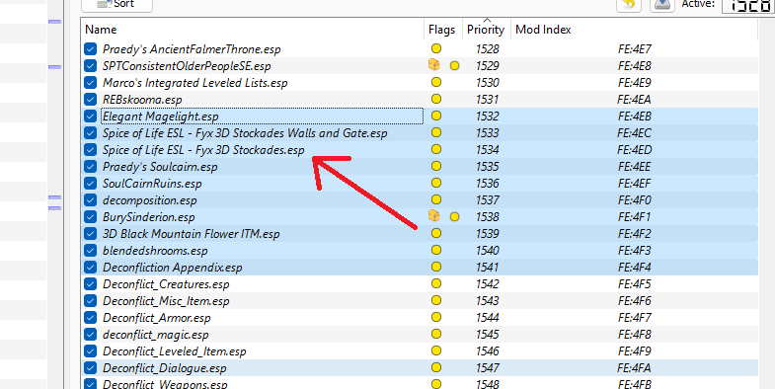Click light flag for Marco's Integrated Leveled Lists.esp
775x389 pixels.
pos(436,82)
